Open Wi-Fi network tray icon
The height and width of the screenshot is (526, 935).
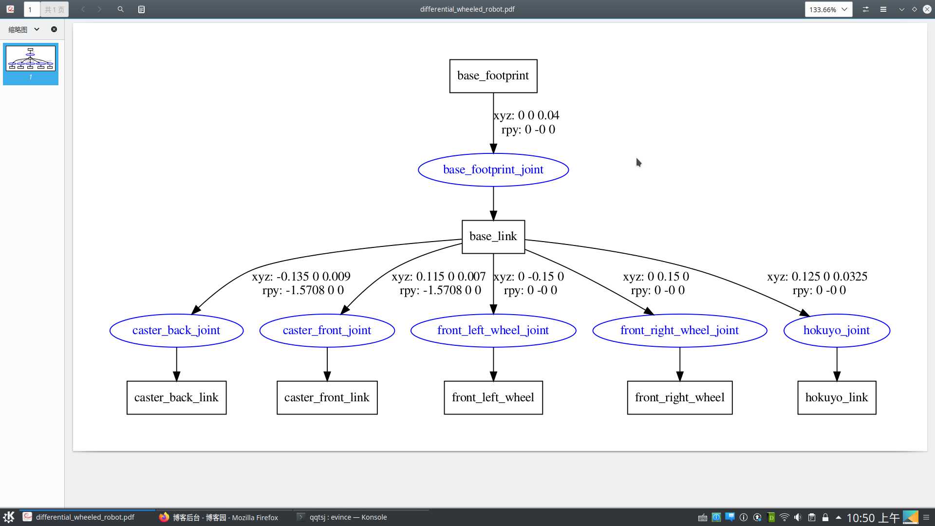785,517
